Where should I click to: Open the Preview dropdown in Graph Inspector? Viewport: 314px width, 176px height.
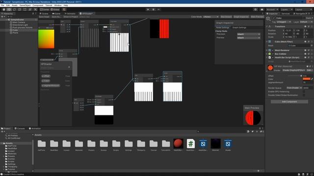click(249, 38)
